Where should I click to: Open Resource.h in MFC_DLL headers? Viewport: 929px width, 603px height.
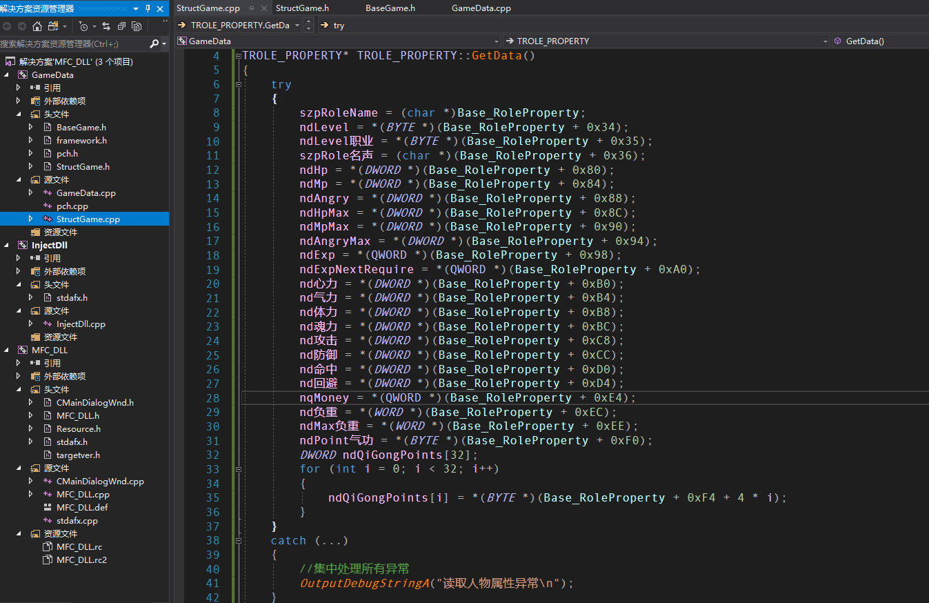pos(79,428)
